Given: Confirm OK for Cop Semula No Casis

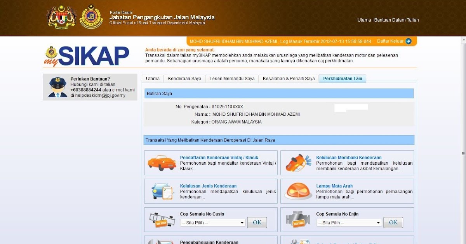Looking at the screenshot, I should [x=257, y=222].
